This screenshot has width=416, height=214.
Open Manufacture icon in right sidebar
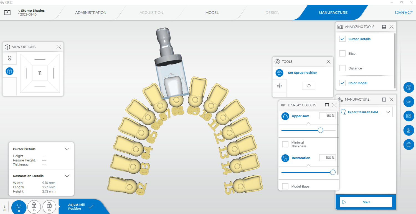coord(409,131)
